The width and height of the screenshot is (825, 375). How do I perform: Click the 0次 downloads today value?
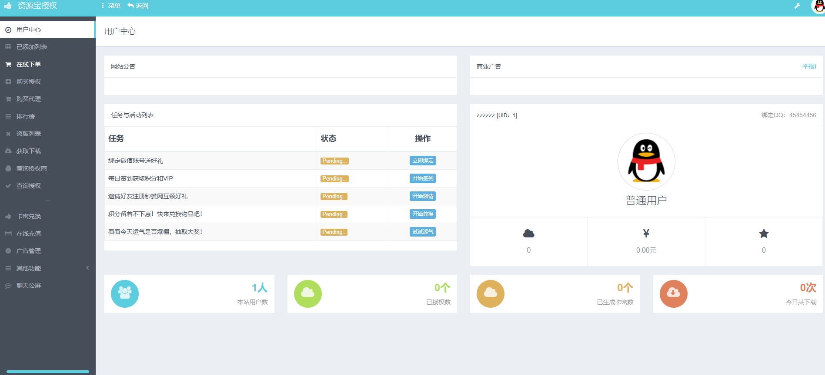point(808,288)
